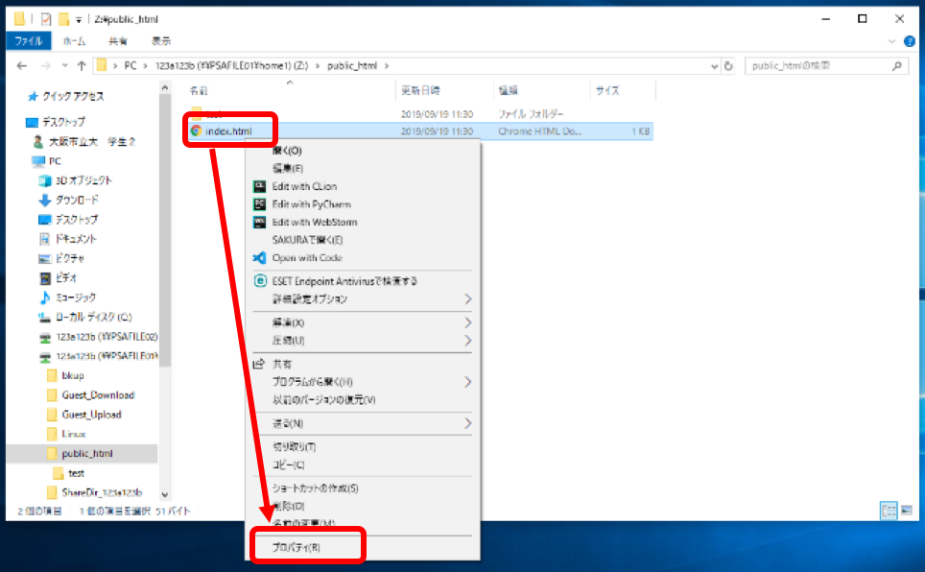Open the Help question mark icon
Screen dimensions: 925x572
pyautogui.click(x=910, y=41)
